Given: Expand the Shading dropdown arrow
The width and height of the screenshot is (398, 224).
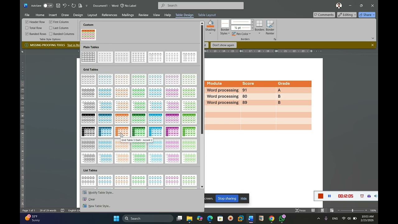Looking at the screenshot, I should pos(210,33).
